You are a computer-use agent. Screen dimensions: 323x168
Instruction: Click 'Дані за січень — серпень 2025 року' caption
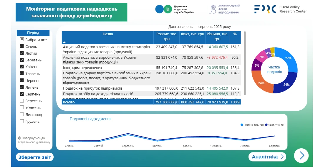pos(200,27)
